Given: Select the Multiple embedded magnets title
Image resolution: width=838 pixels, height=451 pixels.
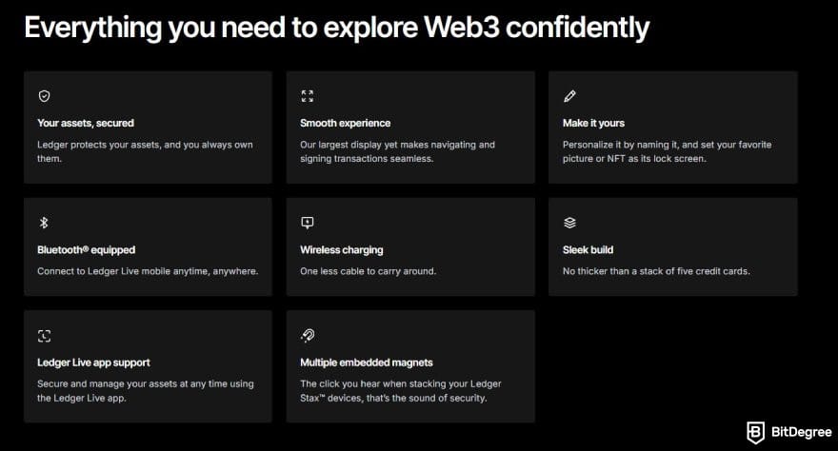Looking at the screenshot, I should pos(366,363).
